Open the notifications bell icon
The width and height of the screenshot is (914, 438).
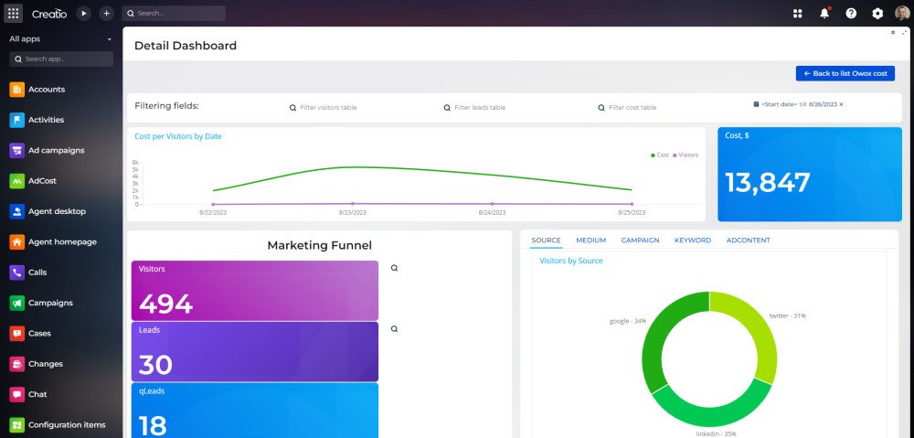click(824, 14)
